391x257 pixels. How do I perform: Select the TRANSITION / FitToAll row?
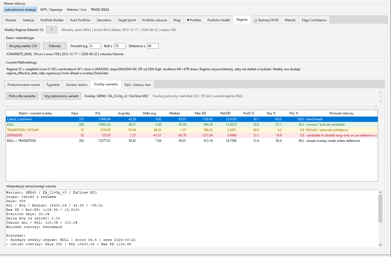point(192,130)
